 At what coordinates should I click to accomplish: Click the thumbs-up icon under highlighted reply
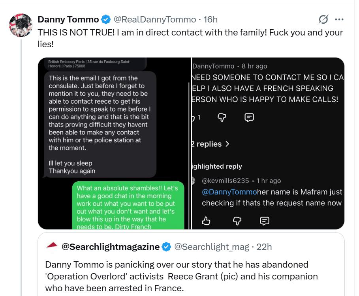tap(206, 221)
